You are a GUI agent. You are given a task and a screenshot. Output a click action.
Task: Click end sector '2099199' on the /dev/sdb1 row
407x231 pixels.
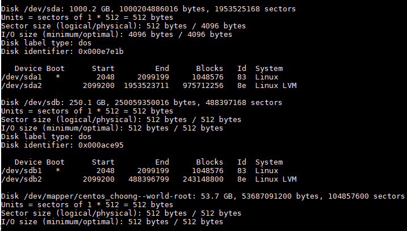click(153, 171)
